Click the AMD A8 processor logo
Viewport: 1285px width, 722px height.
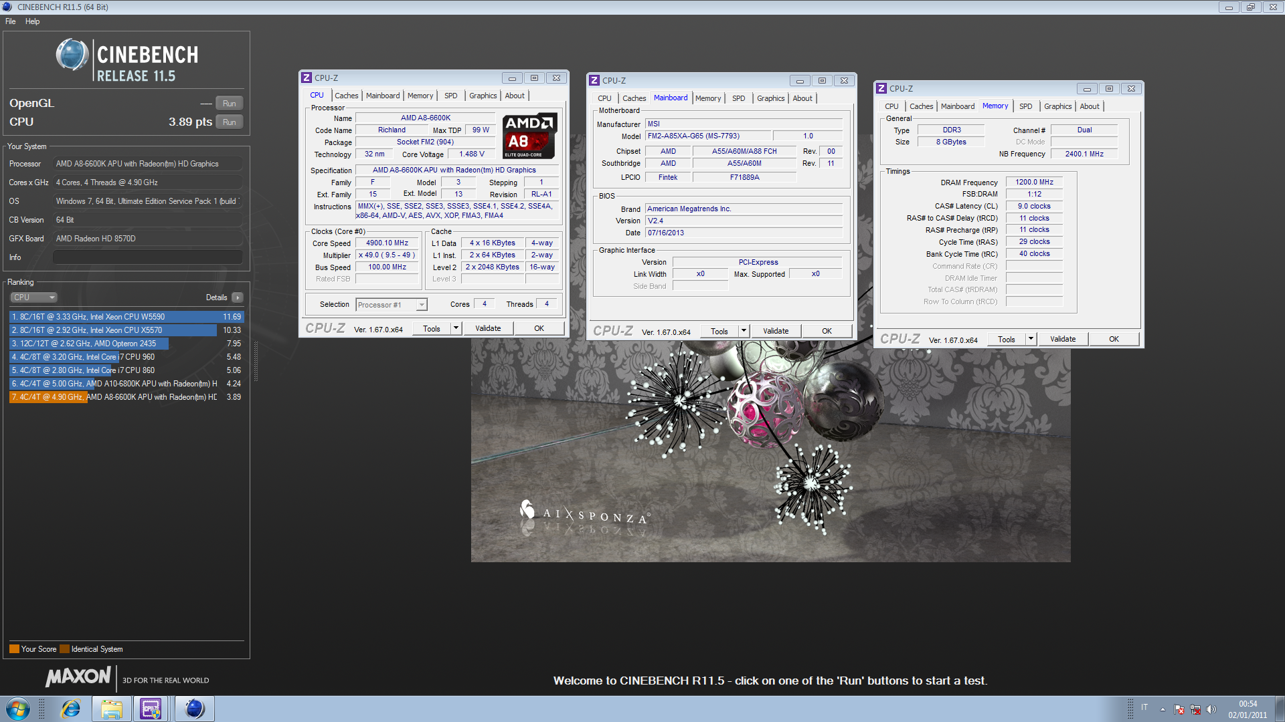(x=529, y=136)
